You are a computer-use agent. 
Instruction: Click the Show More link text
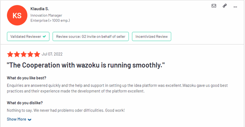pos(17,119)
